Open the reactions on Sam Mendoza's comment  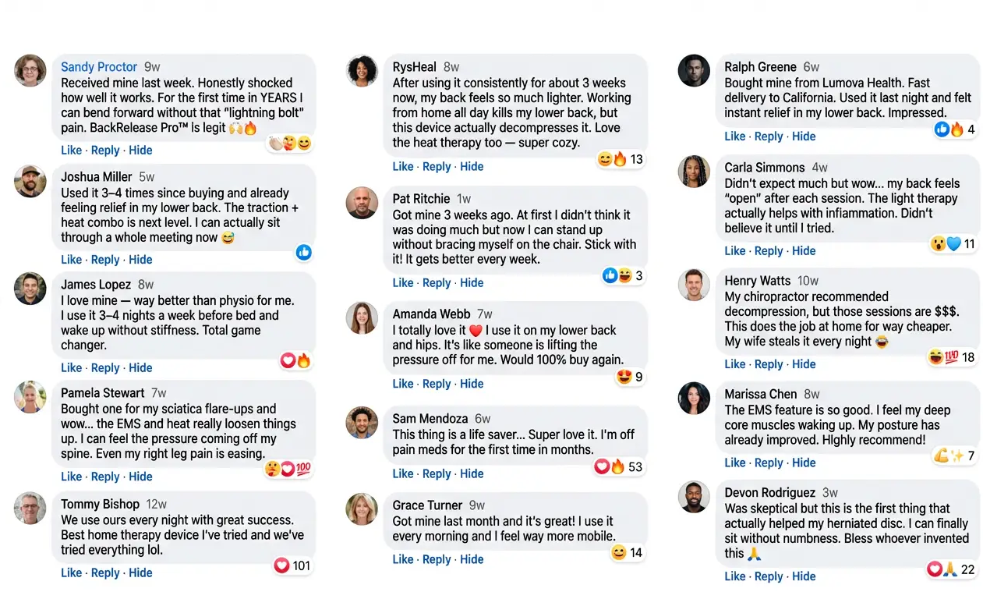[619, 466]
